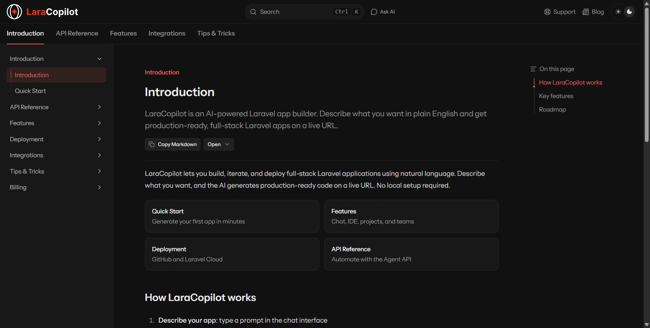Open the Features card

pos(411,216)
